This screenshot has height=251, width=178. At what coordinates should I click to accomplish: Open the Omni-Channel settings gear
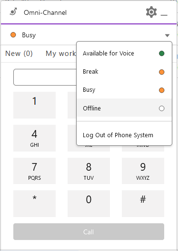click(x=151, y=12)
